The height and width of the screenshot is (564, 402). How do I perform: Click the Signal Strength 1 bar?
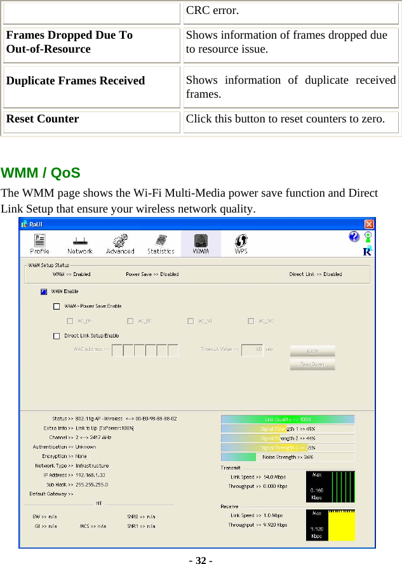(x=288, y=429)
